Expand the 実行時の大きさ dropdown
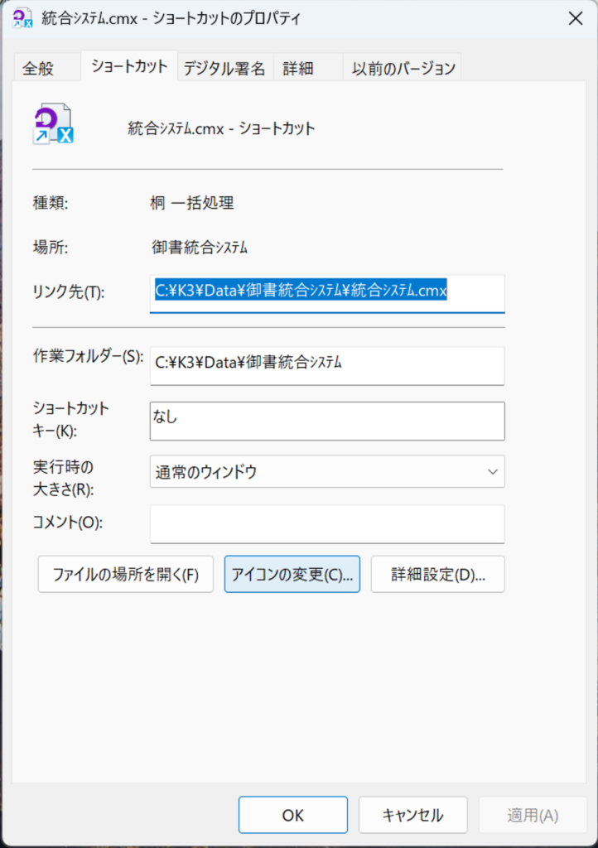Screen dimensions: 598x848 [326, 472]
